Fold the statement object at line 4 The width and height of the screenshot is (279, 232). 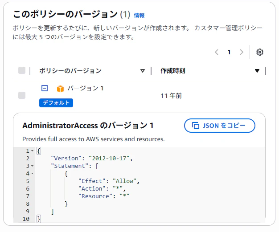(32, 173)
